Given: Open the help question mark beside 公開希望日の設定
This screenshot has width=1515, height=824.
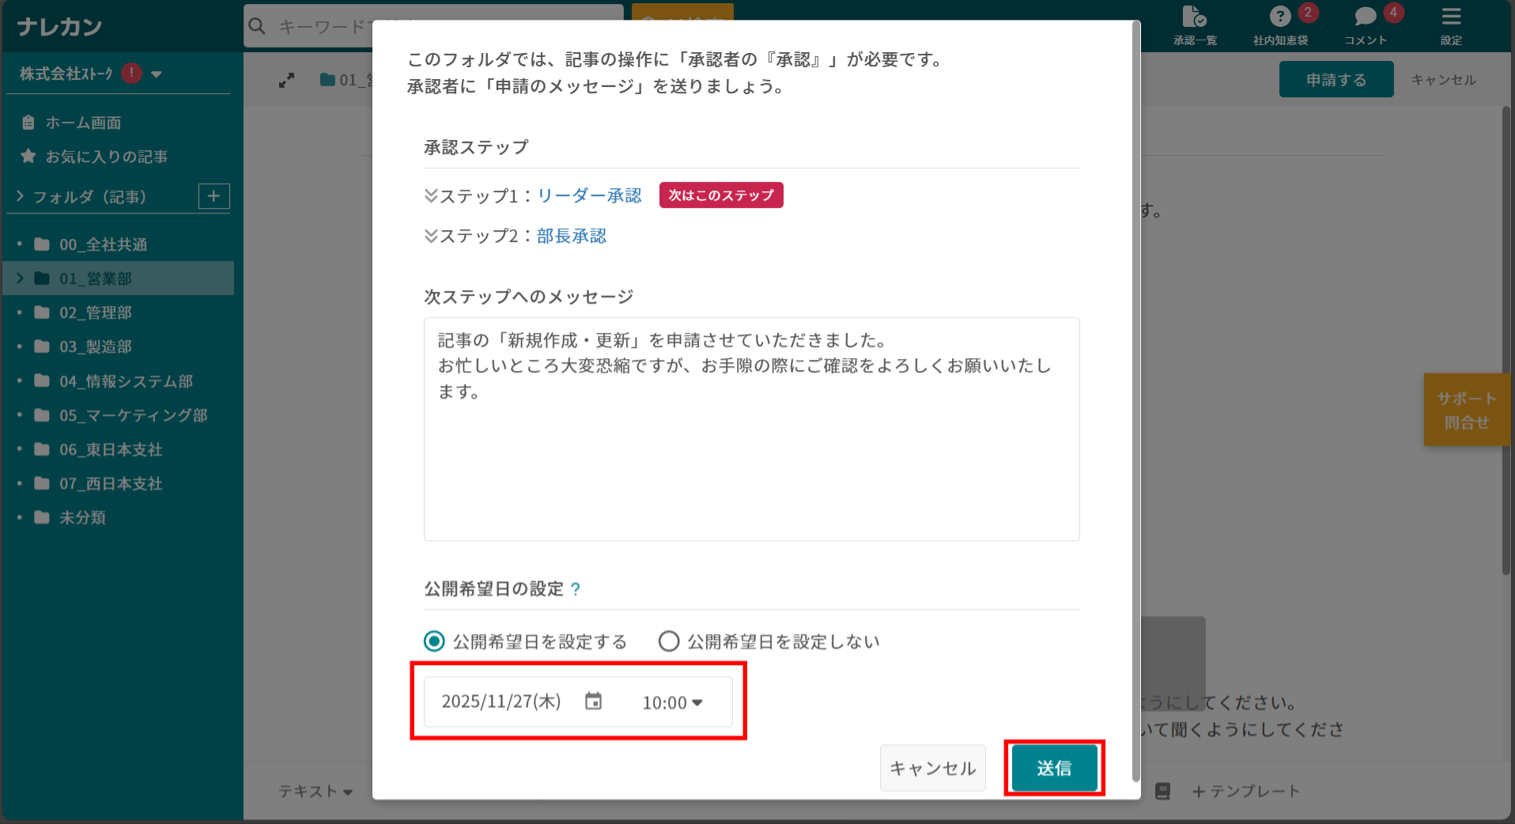Looking at the screenshot, I should [x=576, y=588].
